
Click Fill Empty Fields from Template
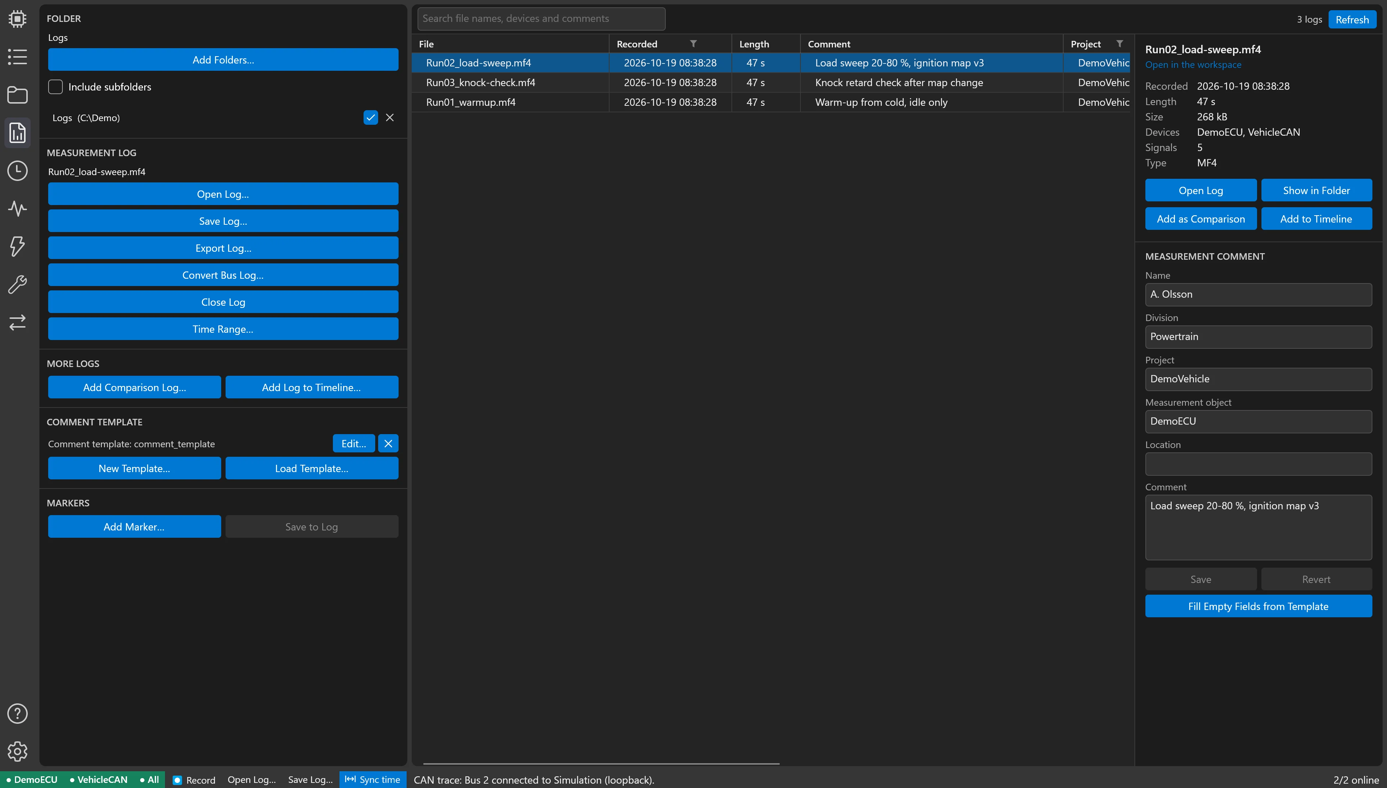point(1258,606)
